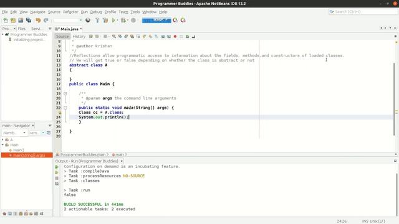Click the Stop Macro Recording square icon

(x=181, y=37)
